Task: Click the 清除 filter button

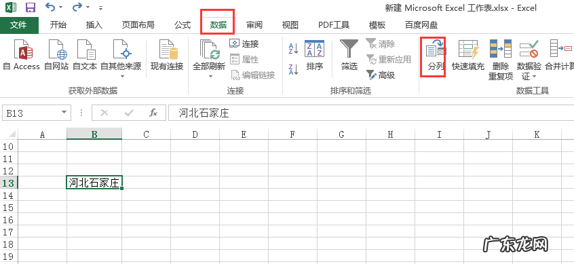Action: coord(381,44)
